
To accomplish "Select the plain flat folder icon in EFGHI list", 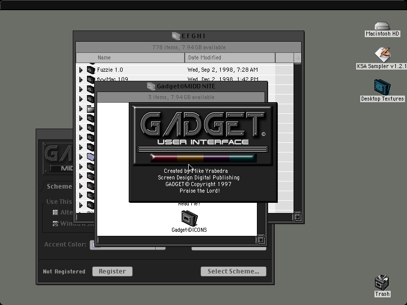I will tap(91, 109).
